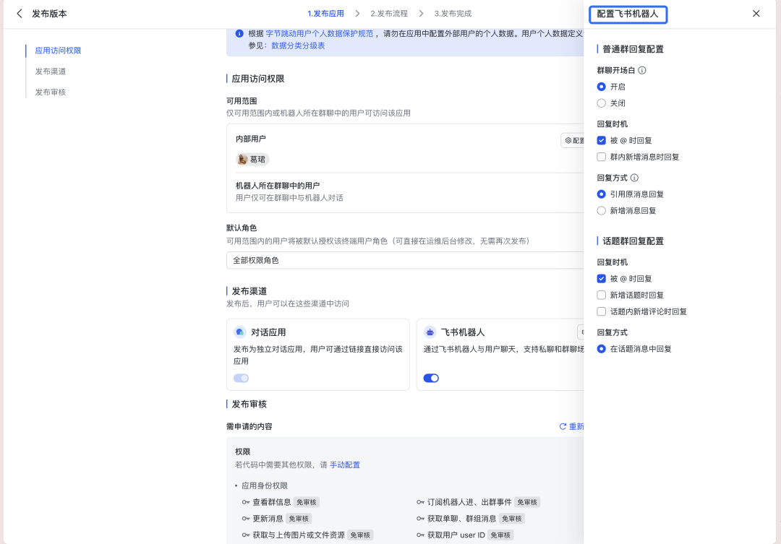The image size is (781, 544).
Task: Click step 3.发布完成
Action: [452, 14]
